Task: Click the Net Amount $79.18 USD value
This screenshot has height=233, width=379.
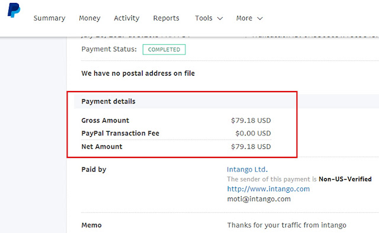Action: pyautogui.click(x=251, y=147)
